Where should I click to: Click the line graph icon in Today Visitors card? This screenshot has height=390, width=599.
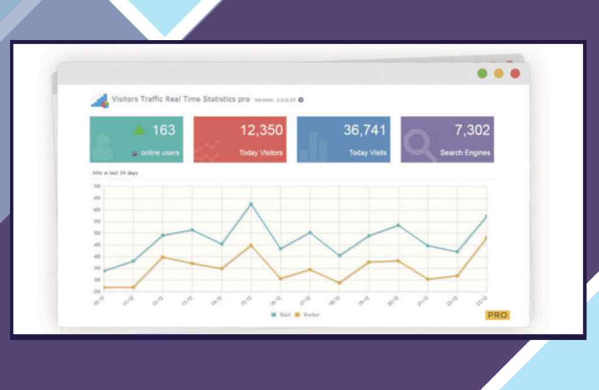pos(208,150)
